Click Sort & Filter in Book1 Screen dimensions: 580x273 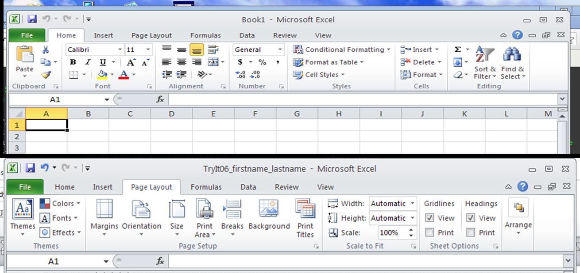[x=485, y=63]
